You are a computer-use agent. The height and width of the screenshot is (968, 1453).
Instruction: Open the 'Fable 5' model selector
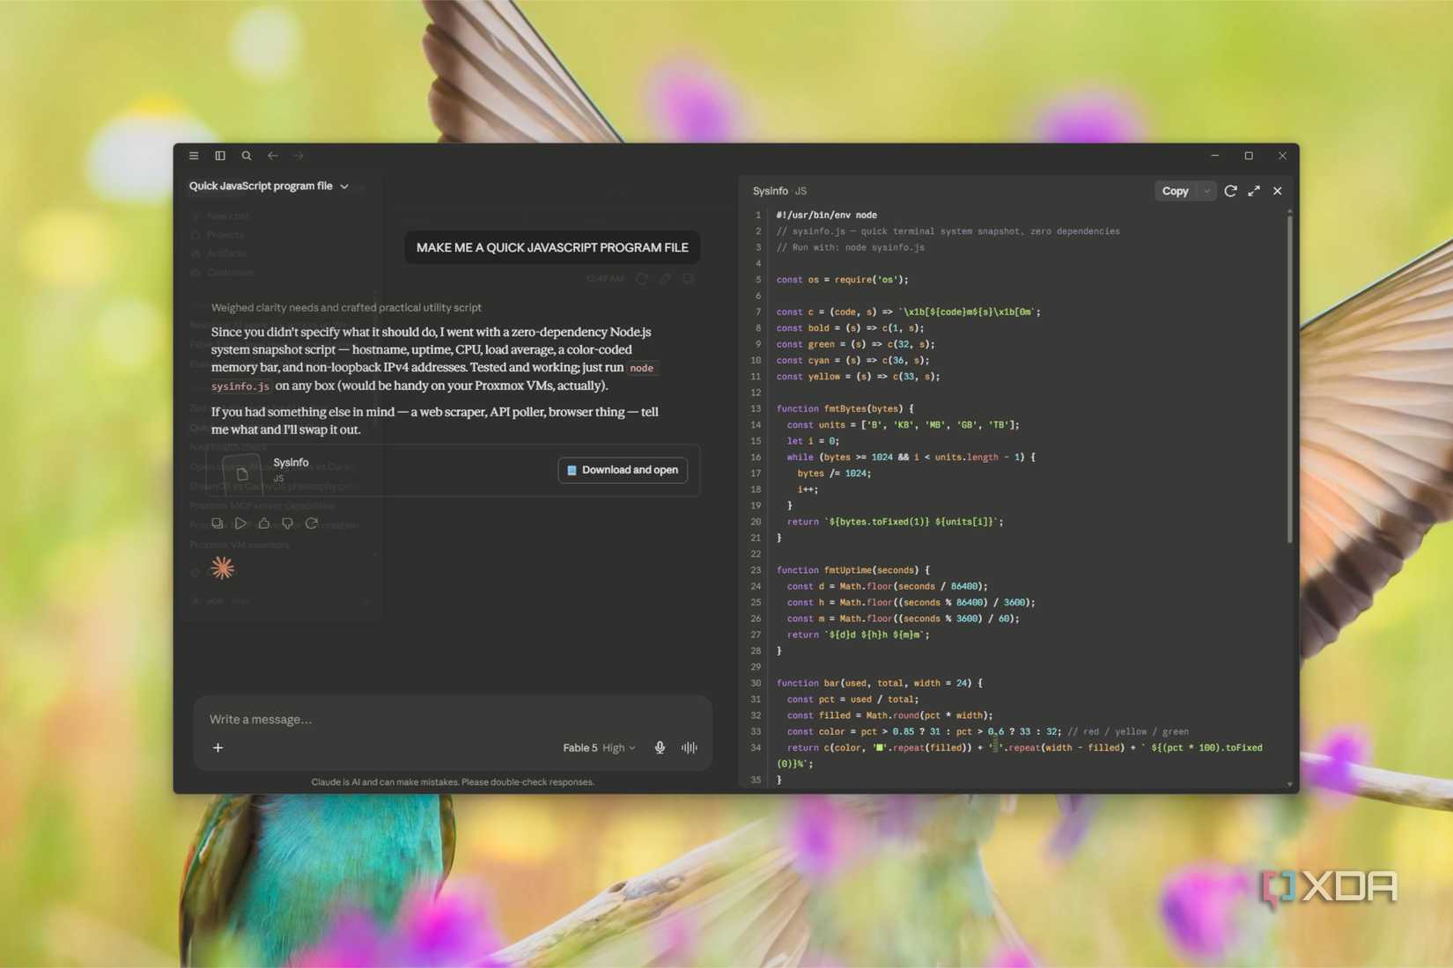click(580, 748)
